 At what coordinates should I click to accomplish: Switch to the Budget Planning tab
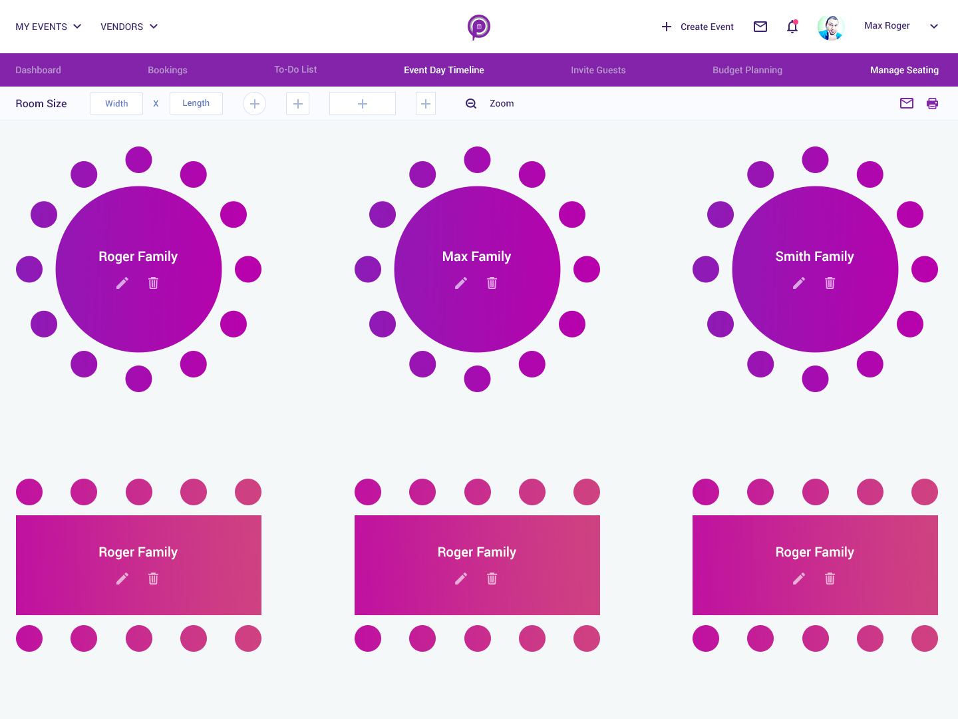pyautogui.click(x=747, y=70)
